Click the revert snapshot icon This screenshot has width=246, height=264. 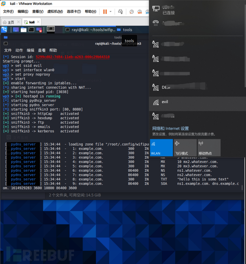(140, 12)
